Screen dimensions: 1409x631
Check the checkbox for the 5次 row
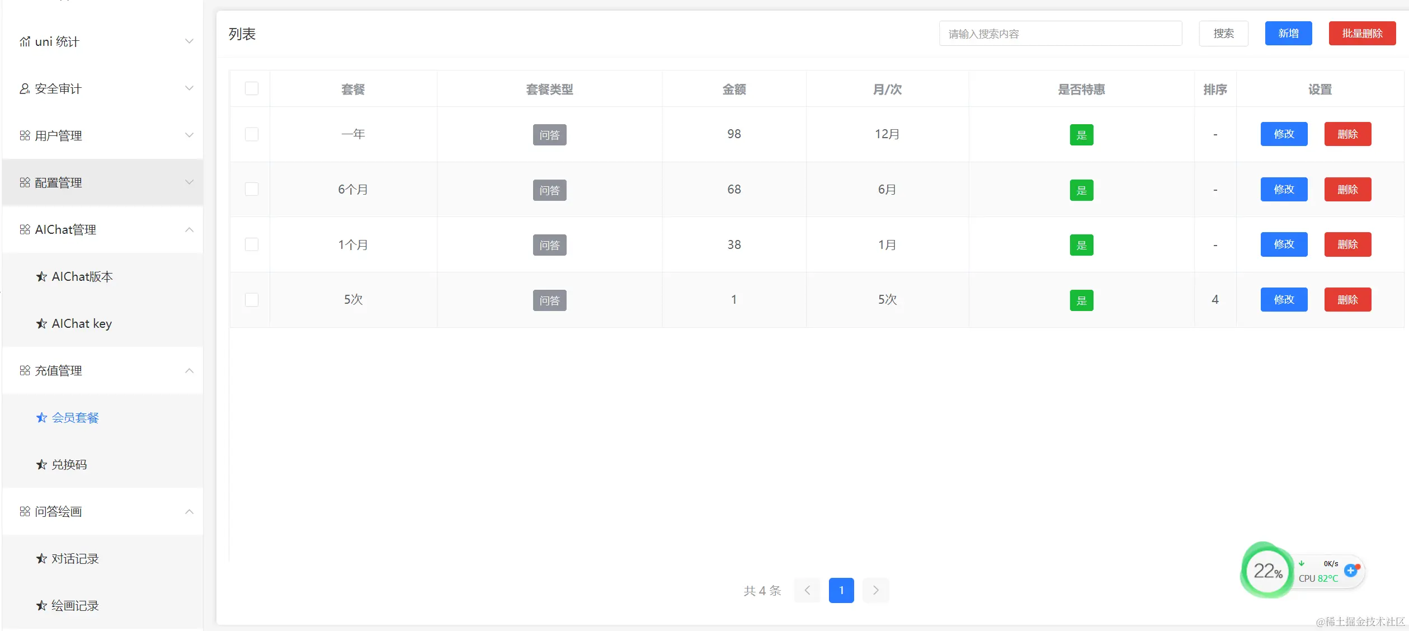pos(252,300)
